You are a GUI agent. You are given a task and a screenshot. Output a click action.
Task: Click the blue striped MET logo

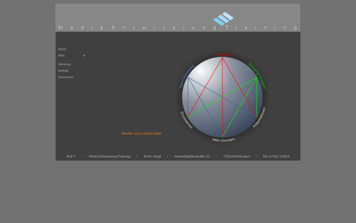click(x=224, y=18)
